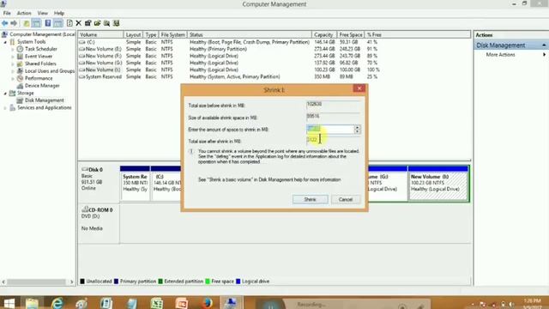Click the black X Delete toolbar icon
The width and height of the screenshot is (549, 309).
coord(78,23)
